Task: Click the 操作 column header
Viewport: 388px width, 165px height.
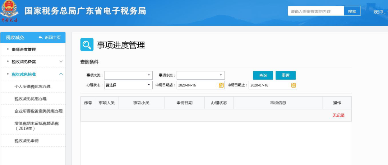Action: point(337,103)
